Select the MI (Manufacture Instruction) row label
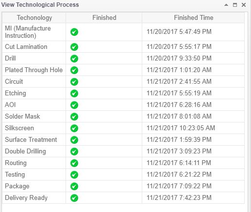This screenshot has height=212, width=251. (x=28, y=32)
